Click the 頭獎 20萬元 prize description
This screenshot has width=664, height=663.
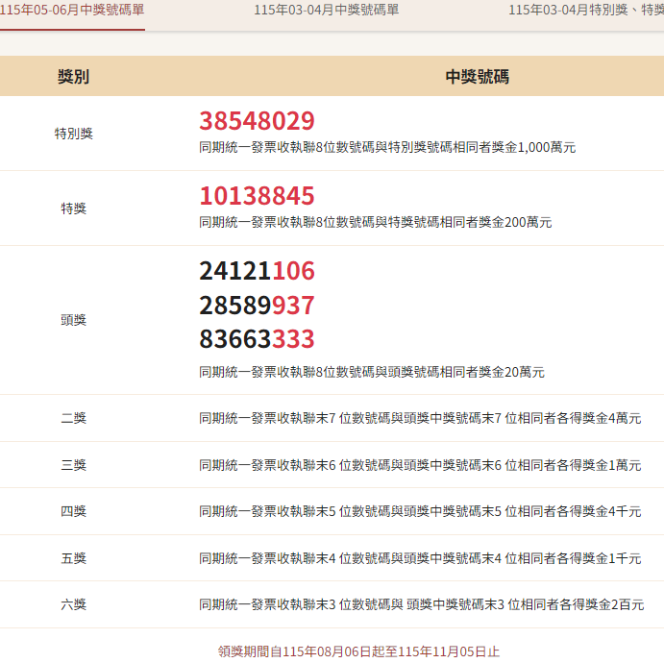pos(372,372)
